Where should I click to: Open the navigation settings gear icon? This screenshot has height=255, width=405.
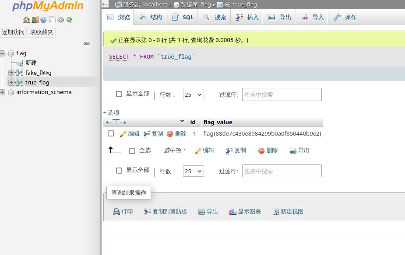[x=60, y=20]
